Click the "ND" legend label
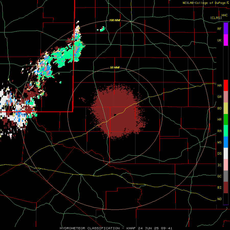230x230 pixels. (219, 199)
